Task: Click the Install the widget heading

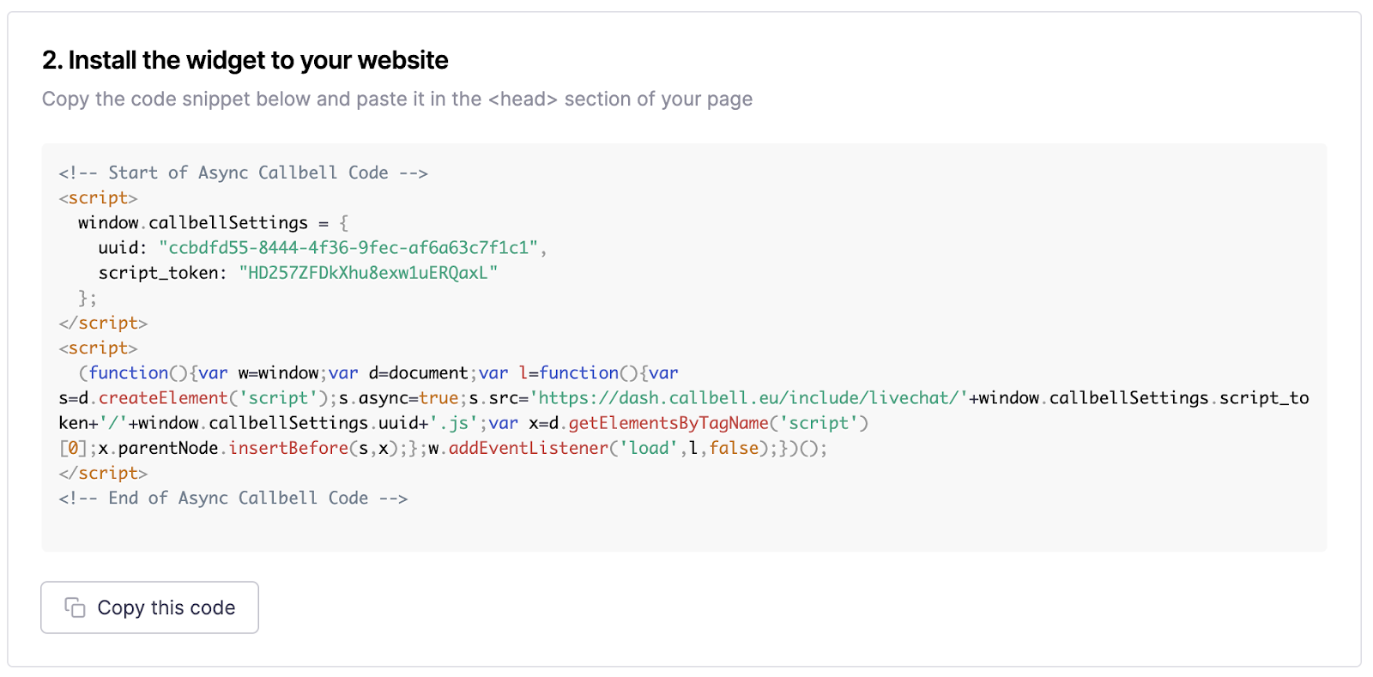Action: tap(245, 60)
